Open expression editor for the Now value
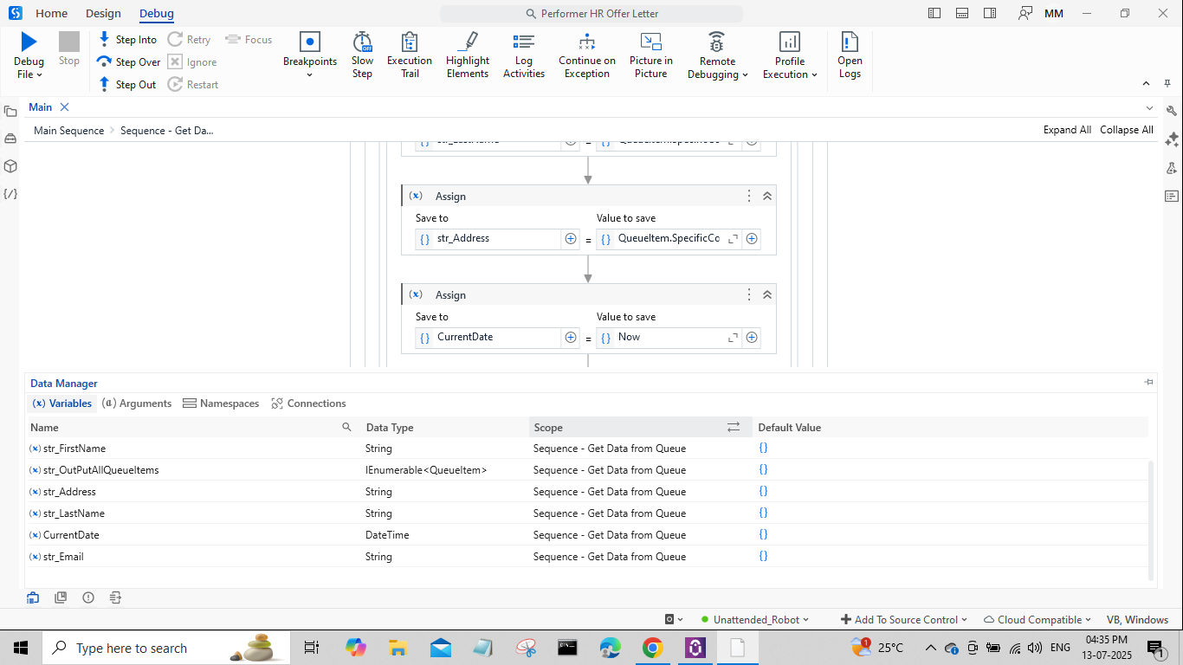The width and height of the screenshot is (1183, 665). (733, 337)
